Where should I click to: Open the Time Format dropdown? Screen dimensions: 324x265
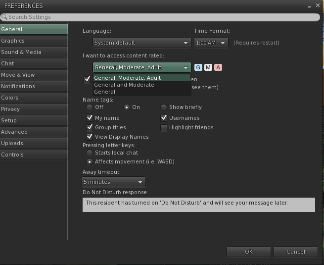[x=211, y=43]
